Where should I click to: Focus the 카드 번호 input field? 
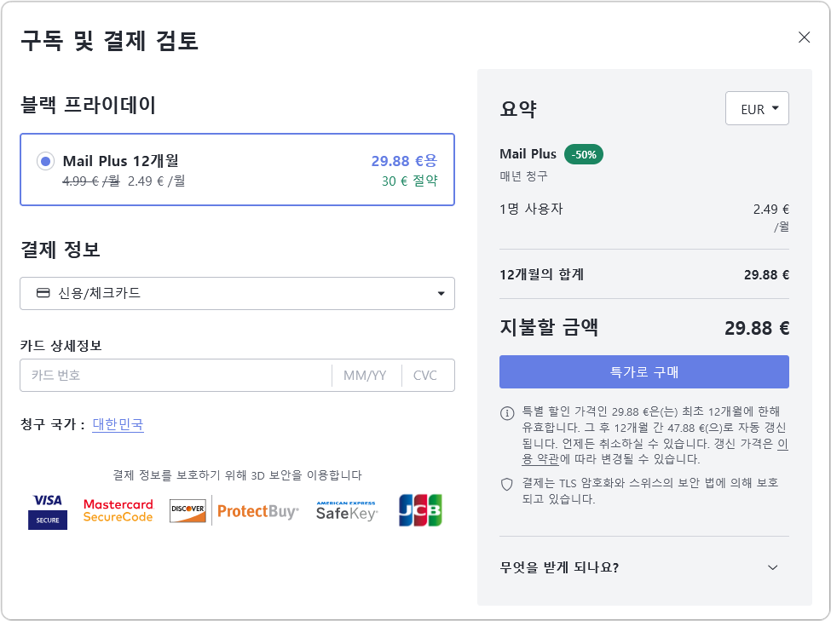(175, 375)
